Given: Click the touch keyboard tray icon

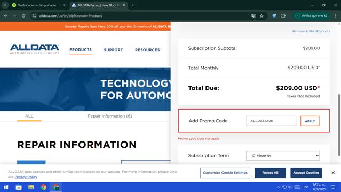Looking at the screenshot, I should click(x=297, y=187).
